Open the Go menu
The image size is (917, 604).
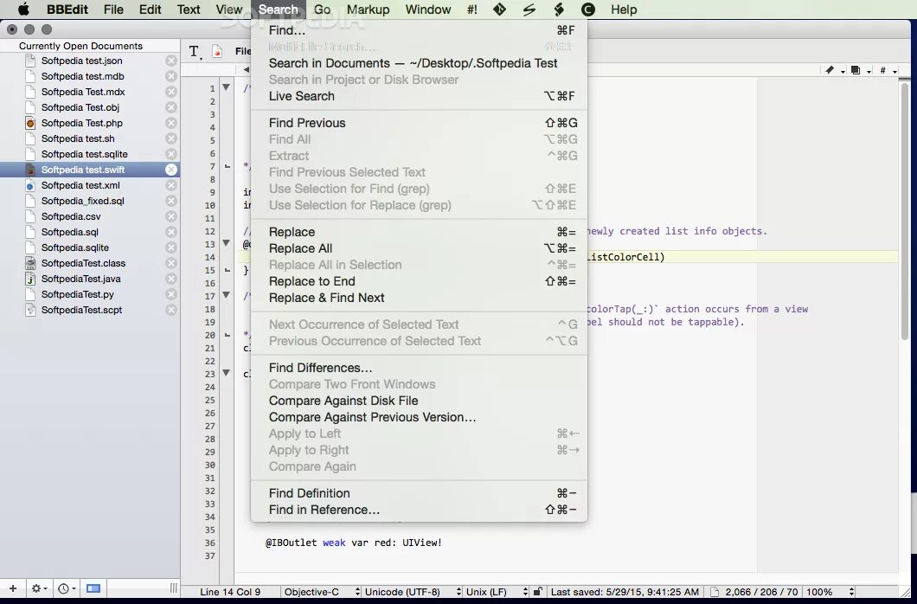[322, 10]
